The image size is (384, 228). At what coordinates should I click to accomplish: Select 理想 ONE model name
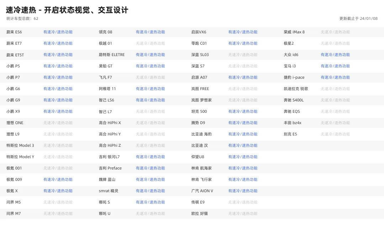(15, 123)
